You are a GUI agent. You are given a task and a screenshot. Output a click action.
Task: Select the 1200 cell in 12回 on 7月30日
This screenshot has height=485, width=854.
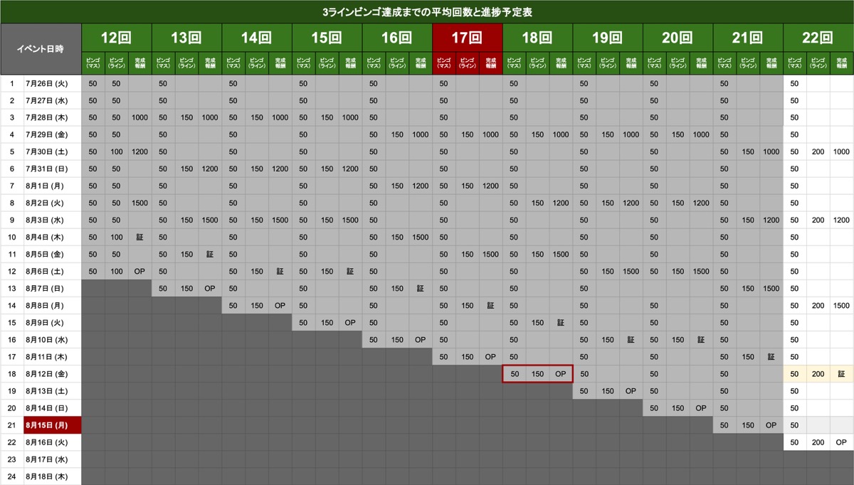tap(139, 152)
